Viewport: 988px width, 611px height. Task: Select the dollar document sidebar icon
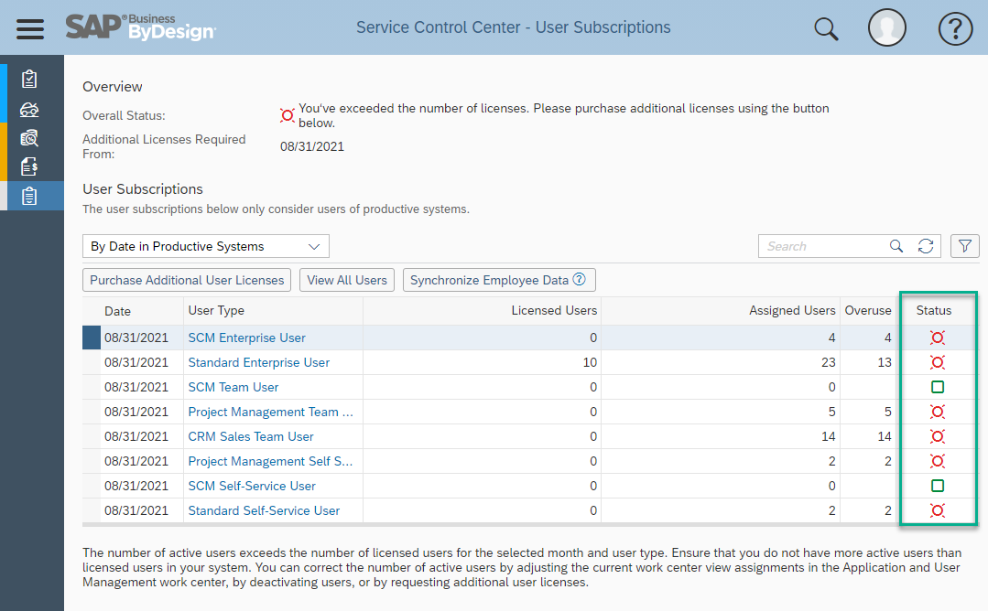coord(29,166)
